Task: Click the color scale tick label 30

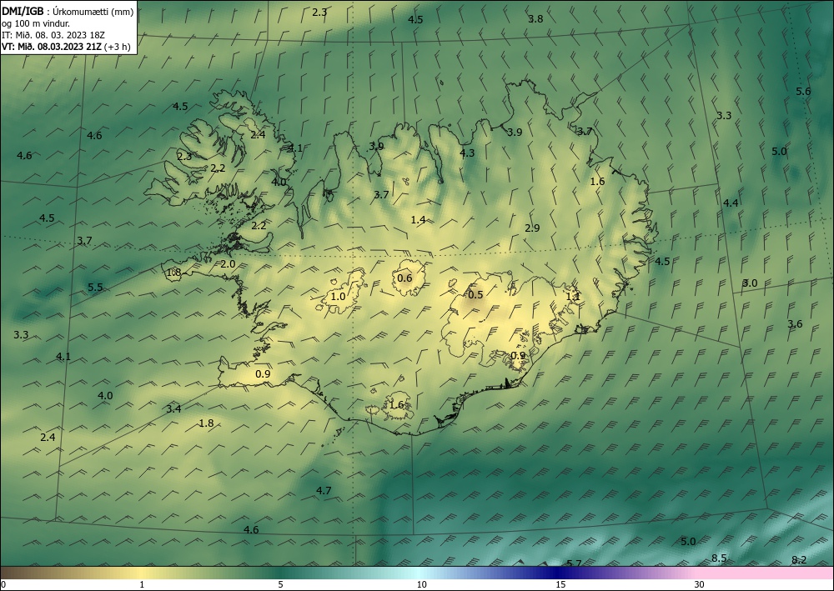Action: 700,585
